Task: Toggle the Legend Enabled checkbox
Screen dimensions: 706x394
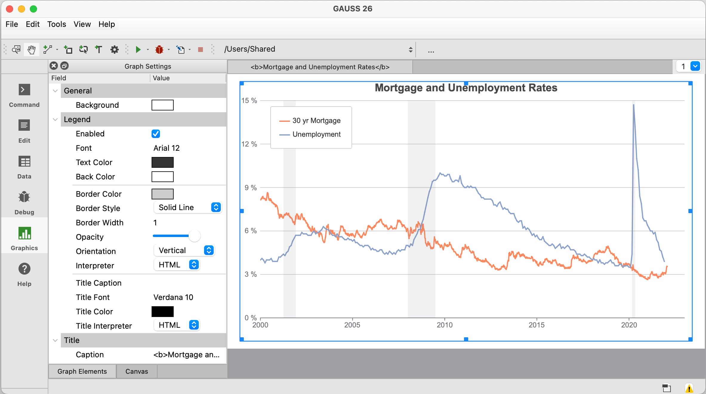Action: 156,134
